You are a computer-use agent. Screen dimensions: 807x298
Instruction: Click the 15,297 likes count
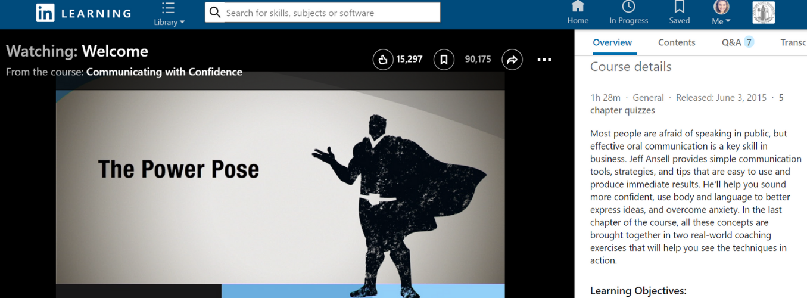coord(409,60)
